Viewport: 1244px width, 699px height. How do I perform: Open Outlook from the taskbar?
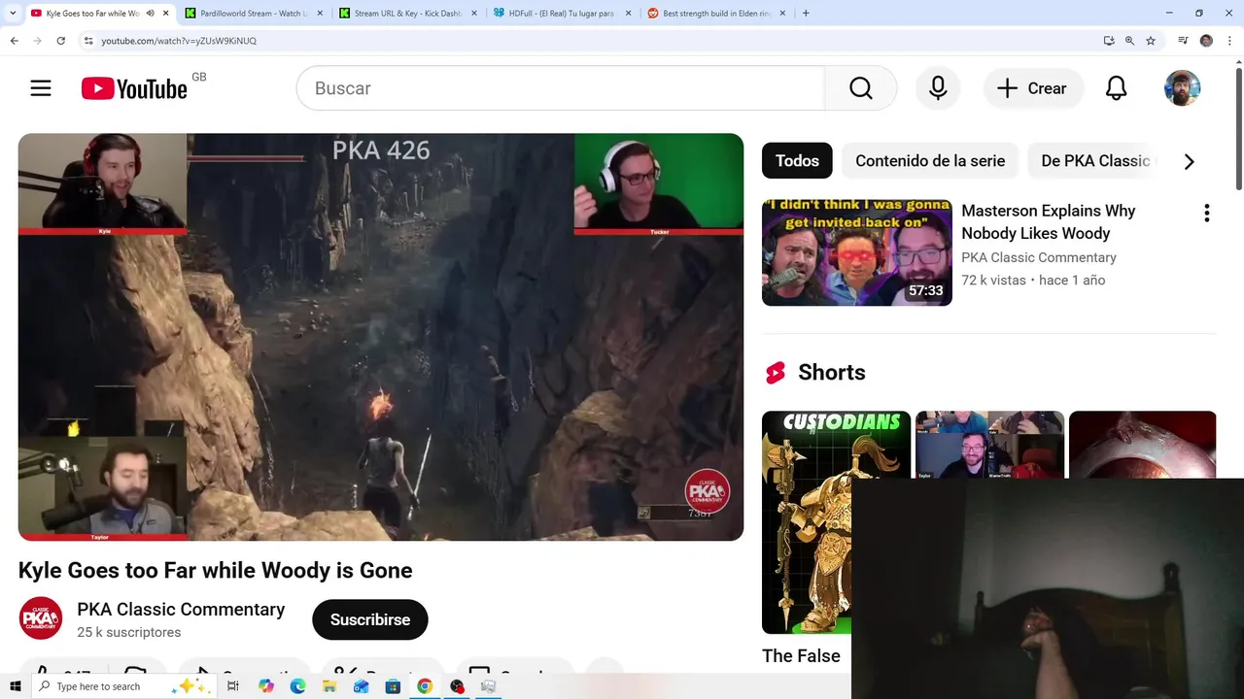362,686
